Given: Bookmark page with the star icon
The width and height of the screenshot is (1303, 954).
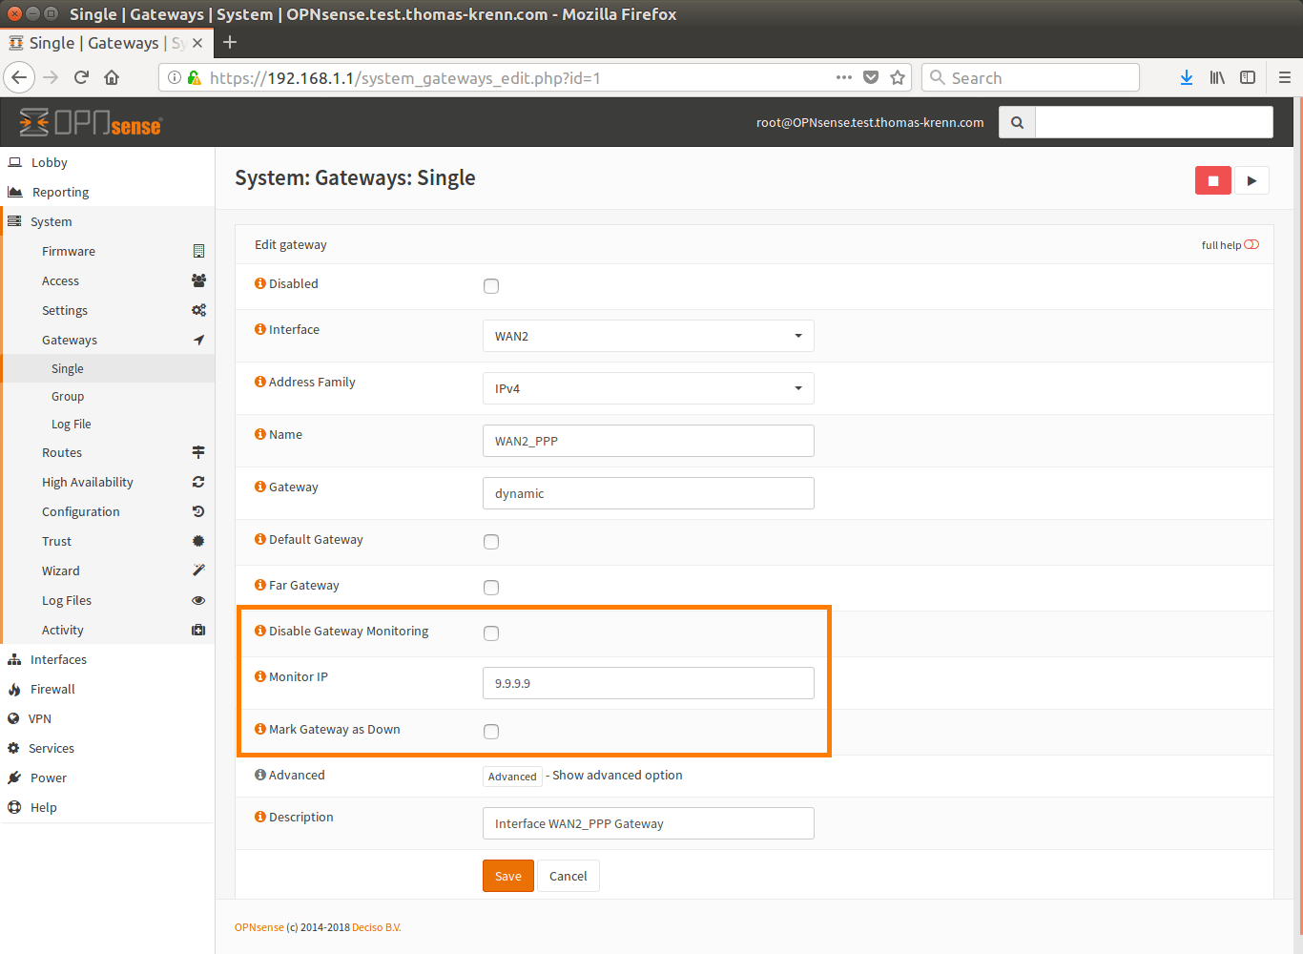Looking at the screenshot, I should pos(897,78).
